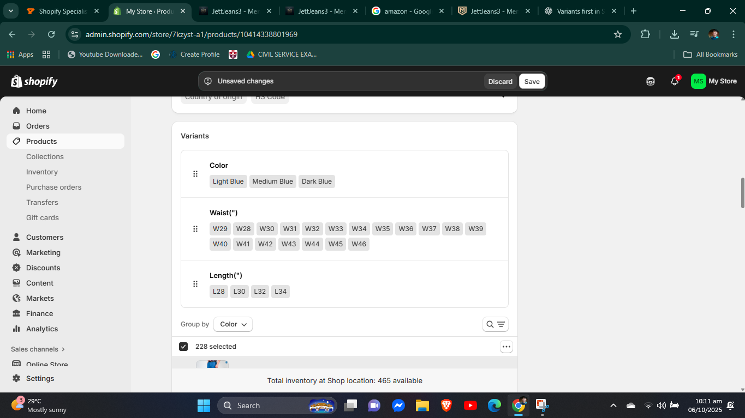Click the L34 length value
This screenshot has width=745, height=418.
pos(281,292)
